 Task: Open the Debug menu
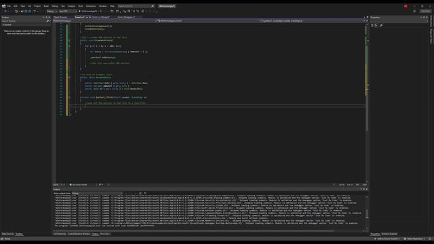coord(55,6)
